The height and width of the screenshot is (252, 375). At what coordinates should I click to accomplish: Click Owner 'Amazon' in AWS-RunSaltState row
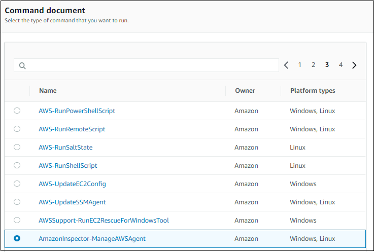coord(246,148)
